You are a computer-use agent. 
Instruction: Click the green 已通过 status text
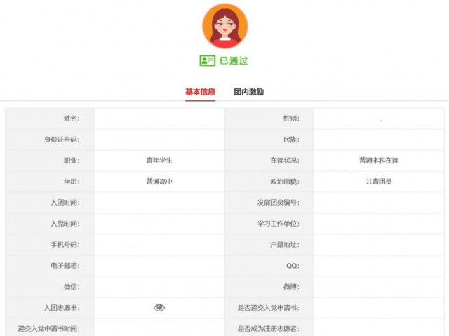pos(234,61)
